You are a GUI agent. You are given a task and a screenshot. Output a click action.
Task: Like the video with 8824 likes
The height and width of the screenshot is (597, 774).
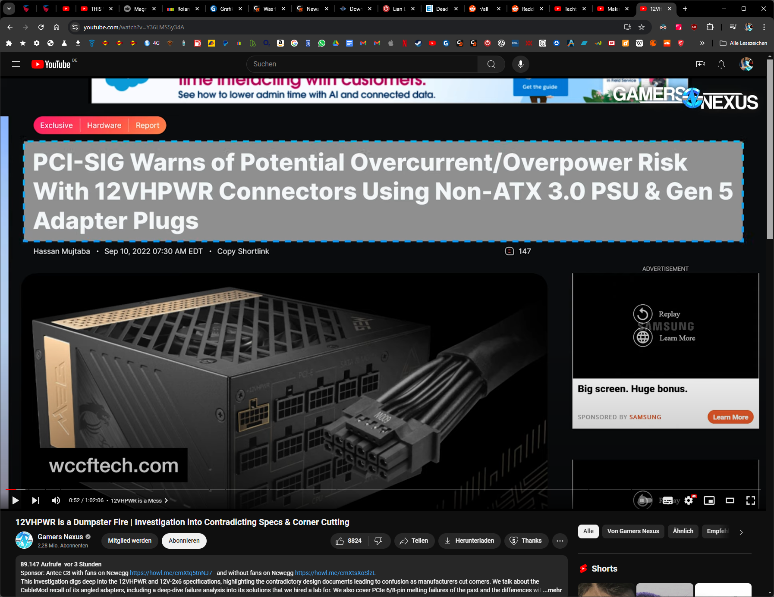pyautogui.click(x=349, y=541)
